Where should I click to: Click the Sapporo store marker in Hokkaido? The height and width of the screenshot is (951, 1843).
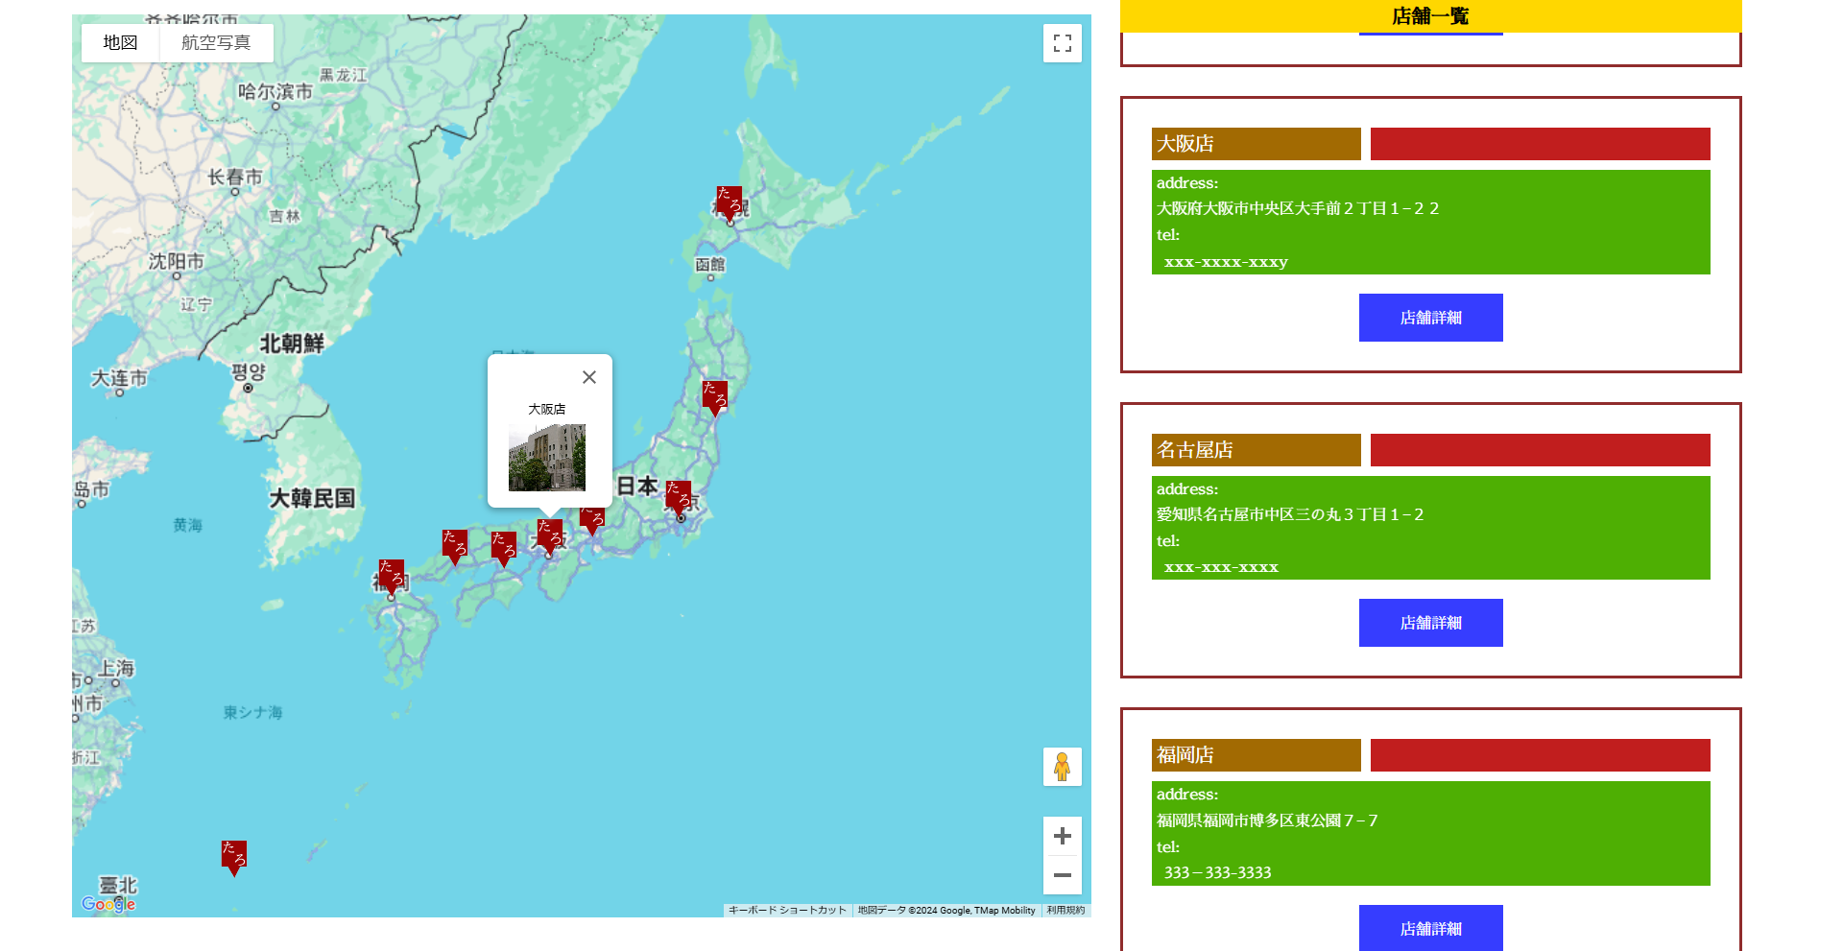(x=729, y=202)
